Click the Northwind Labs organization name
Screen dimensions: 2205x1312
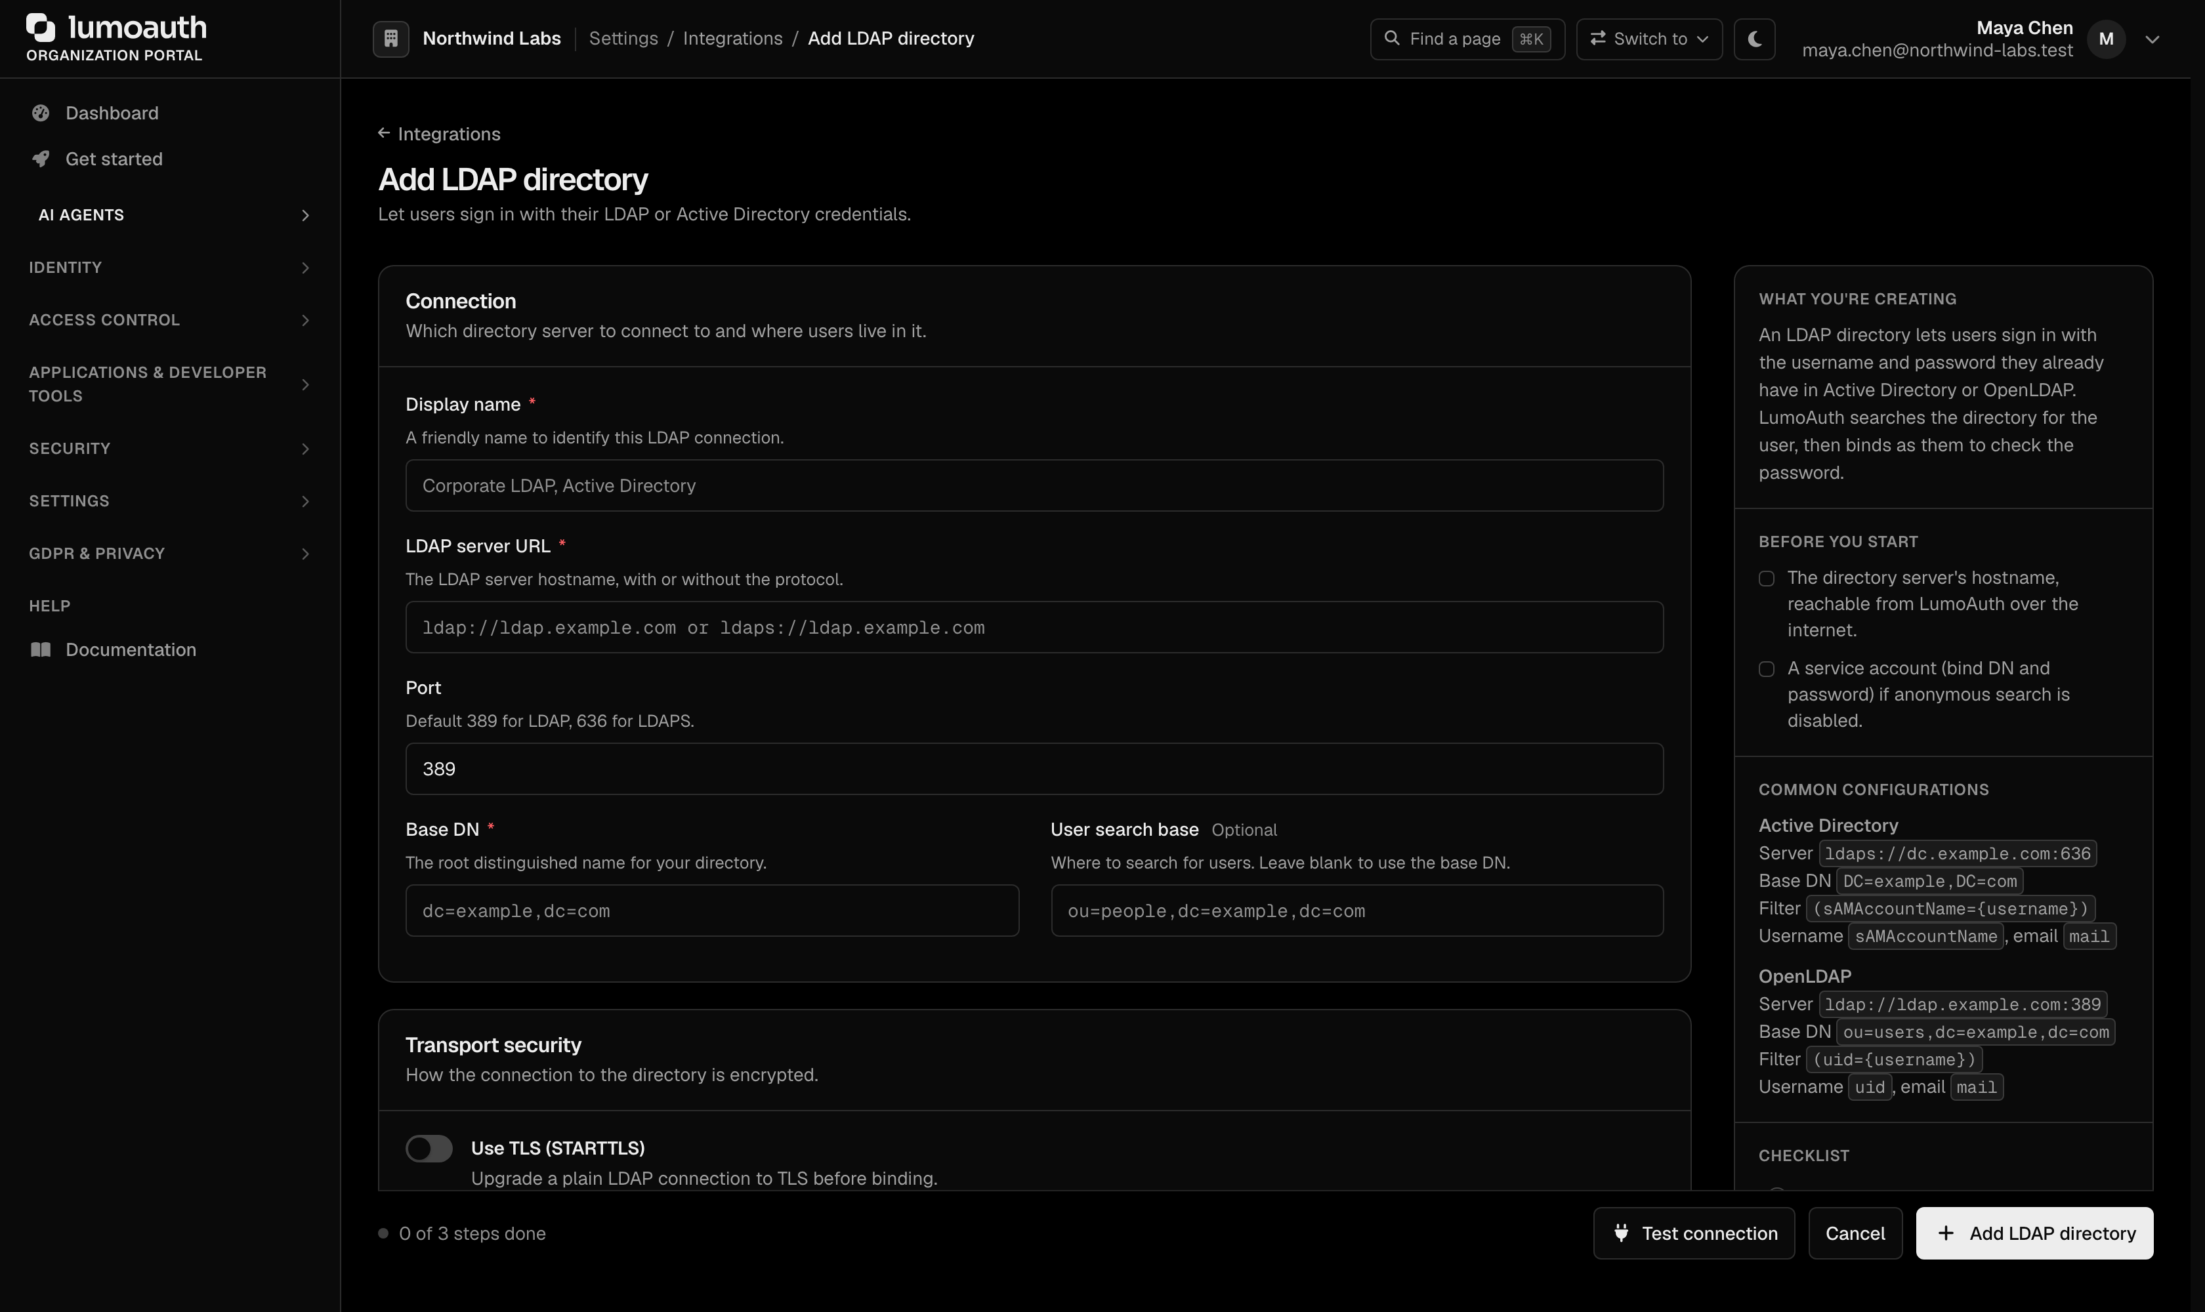tap(492, 39)
